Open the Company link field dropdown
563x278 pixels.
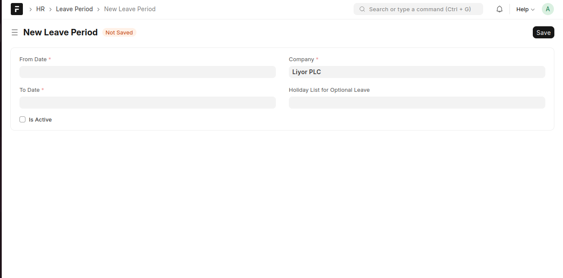coord(417,72)
